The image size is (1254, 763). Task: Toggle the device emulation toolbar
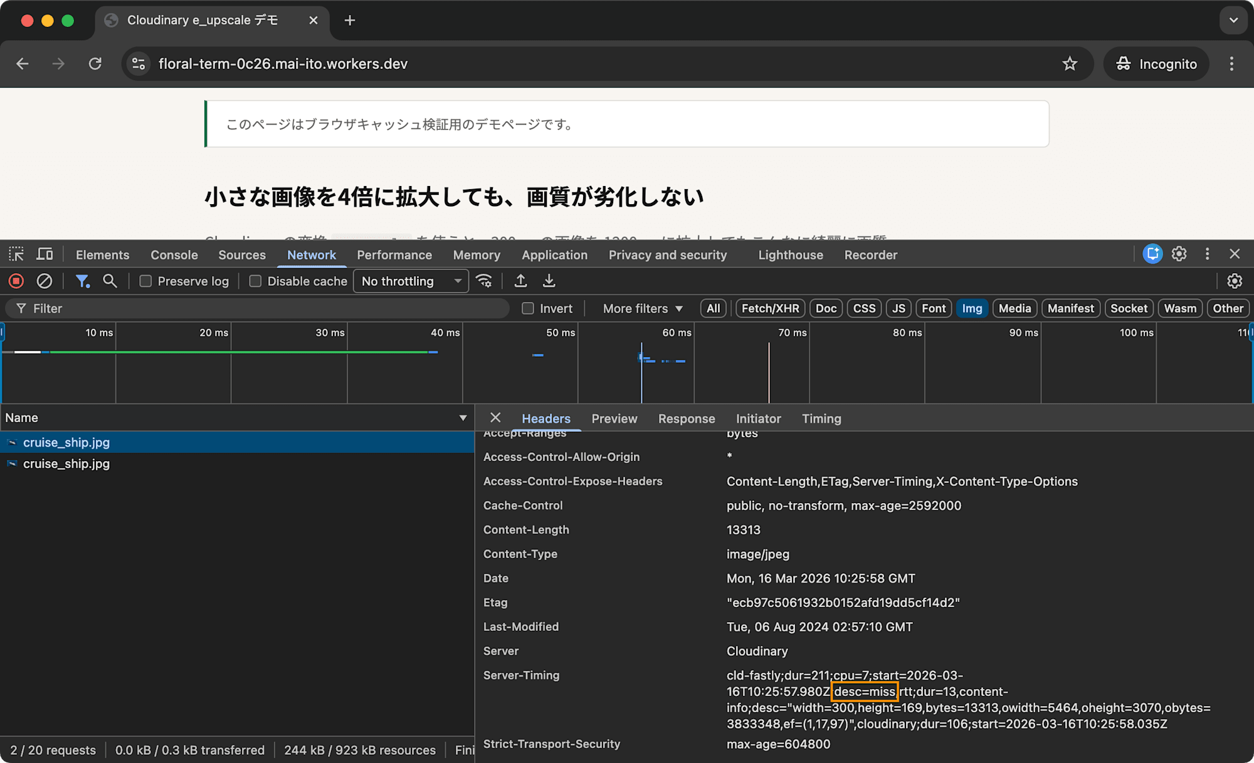45,254
